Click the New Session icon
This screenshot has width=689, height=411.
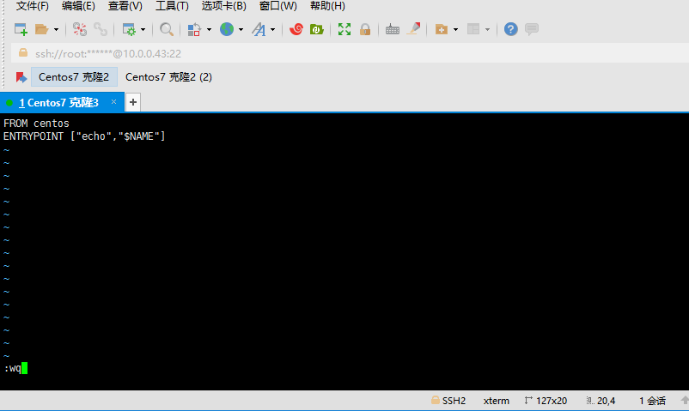[x=21, y=29]
